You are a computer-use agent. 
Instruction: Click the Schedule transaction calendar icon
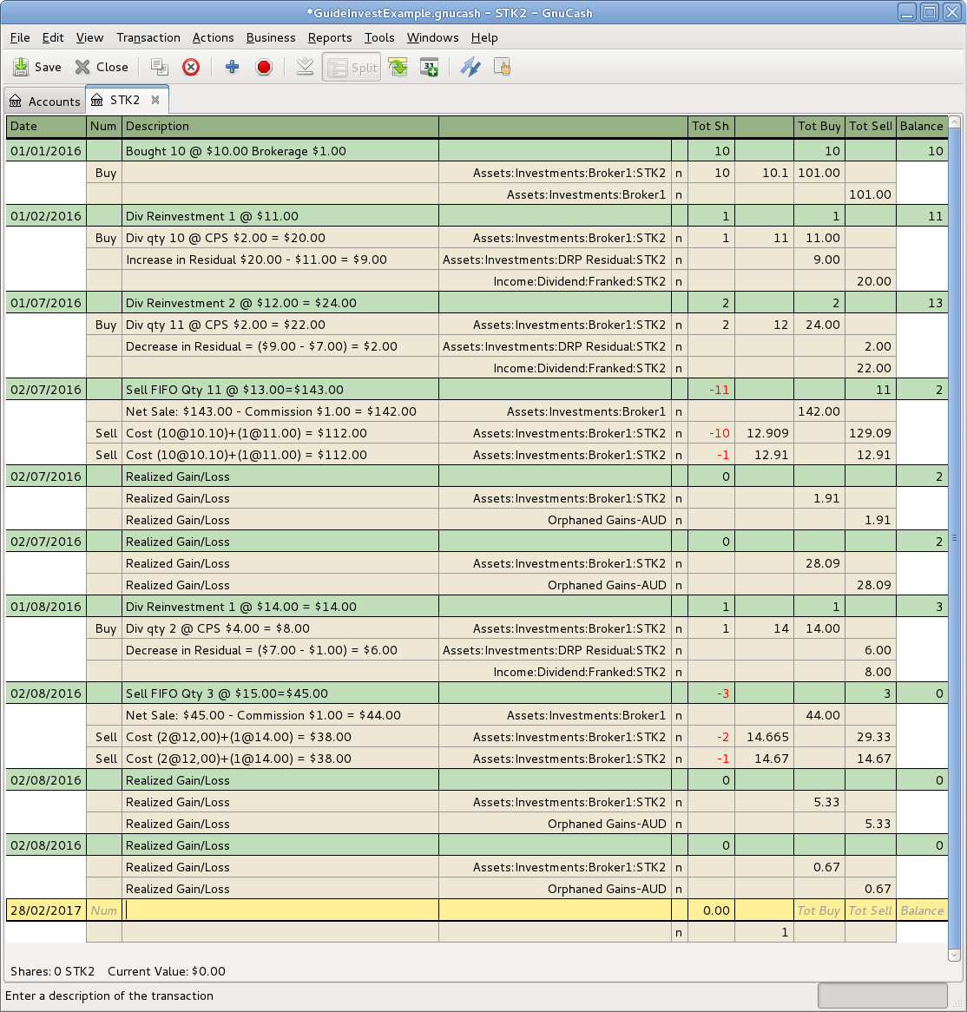429,67
